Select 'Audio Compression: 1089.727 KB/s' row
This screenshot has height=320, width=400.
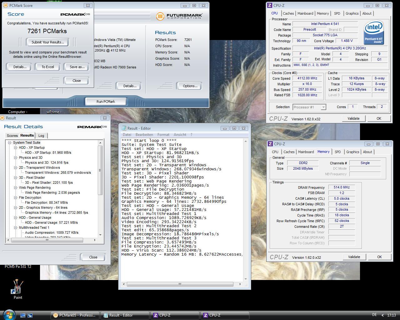pos(52,232)
